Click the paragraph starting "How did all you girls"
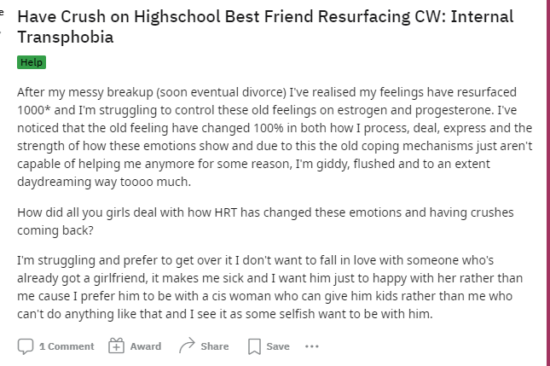 click(265, 222)
